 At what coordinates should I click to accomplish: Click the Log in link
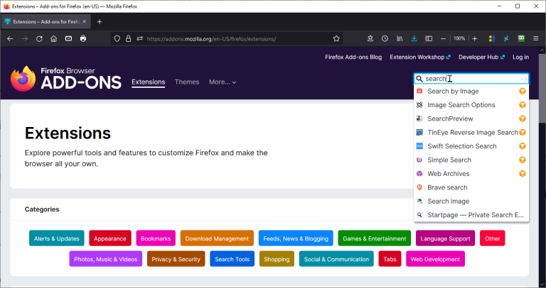coord(520,57)
